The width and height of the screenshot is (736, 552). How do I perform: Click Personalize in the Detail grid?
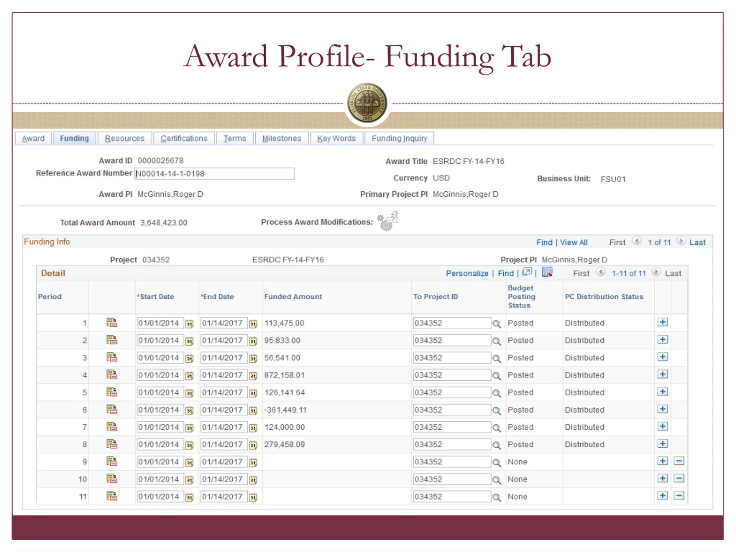(x=467, y=273)
